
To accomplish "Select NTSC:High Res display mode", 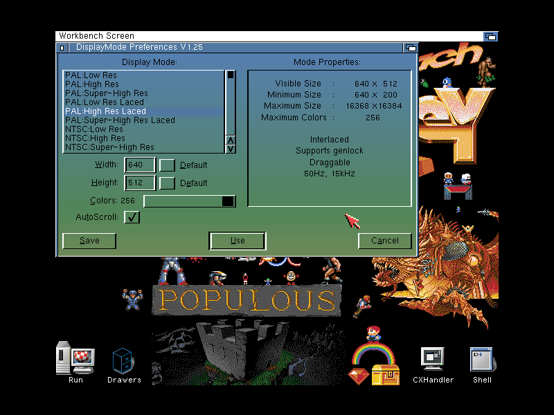I will click(143, 138).
